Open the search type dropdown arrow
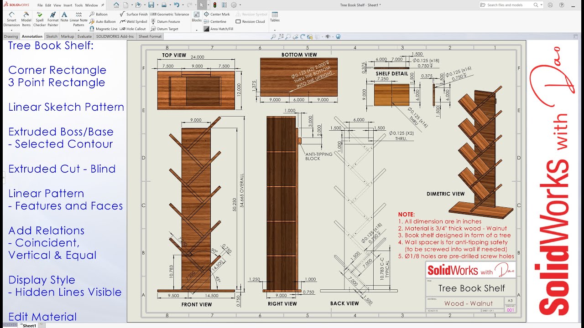584x328 pixels. pyautogui.click(x=542, y=5)
